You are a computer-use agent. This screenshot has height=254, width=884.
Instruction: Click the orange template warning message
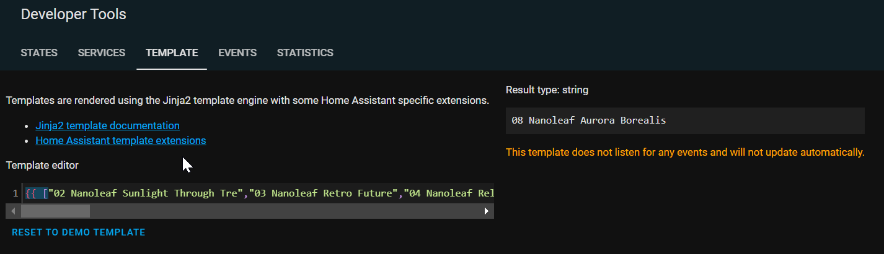(x=685, y=152)
